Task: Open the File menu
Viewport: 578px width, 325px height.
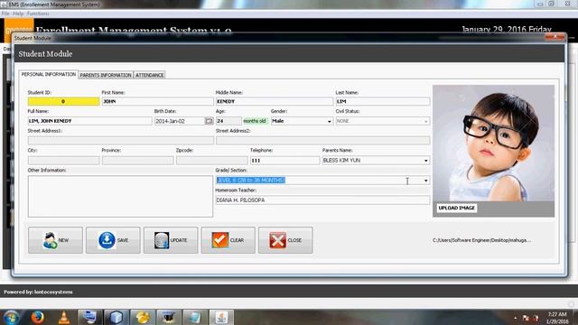Action: tap(5, 14)
